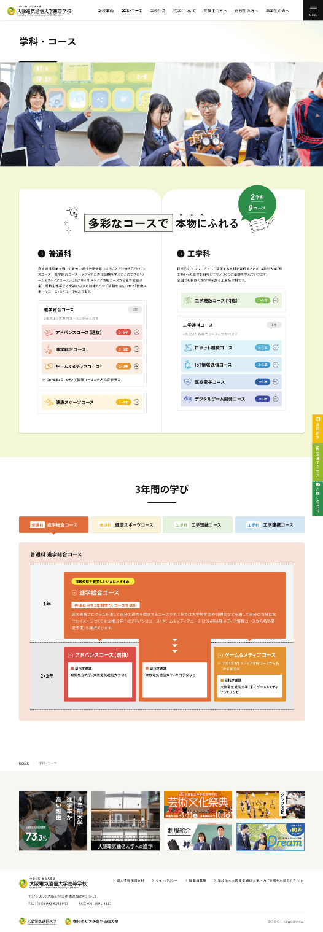This screenshot has width=323, height=932.
Task: Click the ロボット機械コース robot icon
Action: [x=188, y=348]
